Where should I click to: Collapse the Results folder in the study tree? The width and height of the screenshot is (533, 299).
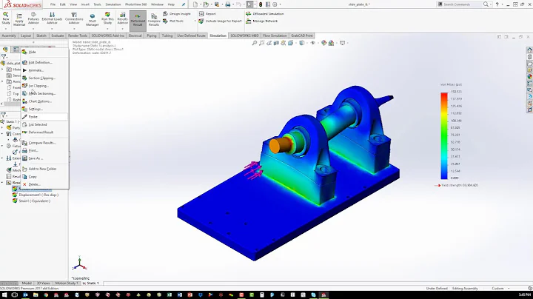pyautogui.click(x=2, y=183)
